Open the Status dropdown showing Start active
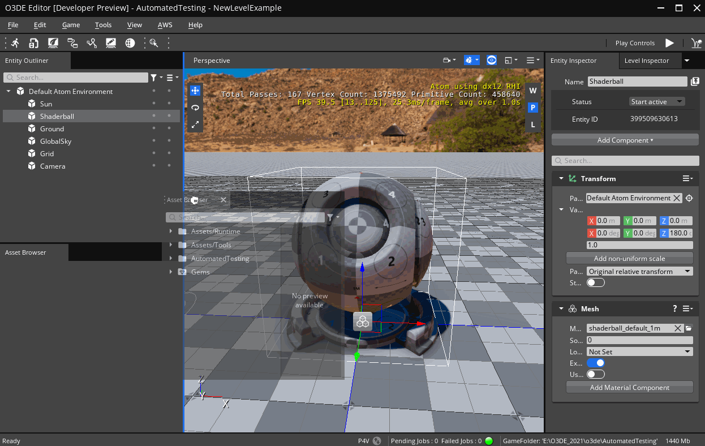The width and height of the screenshot is (705, 446). [x=656, y=101]
